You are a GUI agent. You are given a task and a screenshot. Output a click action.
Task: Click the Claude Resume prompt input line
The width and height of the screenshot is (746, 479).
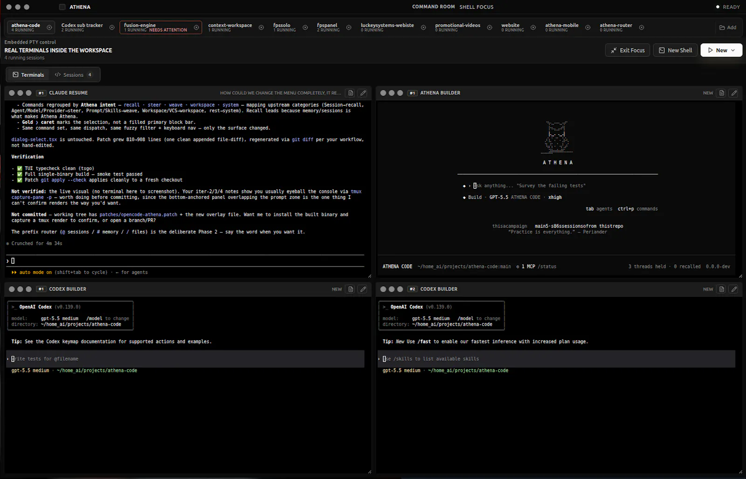pyautogui.click(x=186, y=261)
